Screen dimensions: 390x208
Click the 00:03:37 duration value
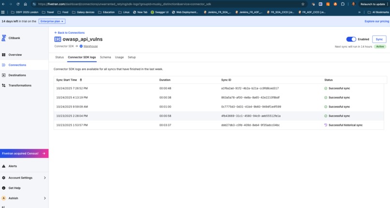click(x=165, y=125)
